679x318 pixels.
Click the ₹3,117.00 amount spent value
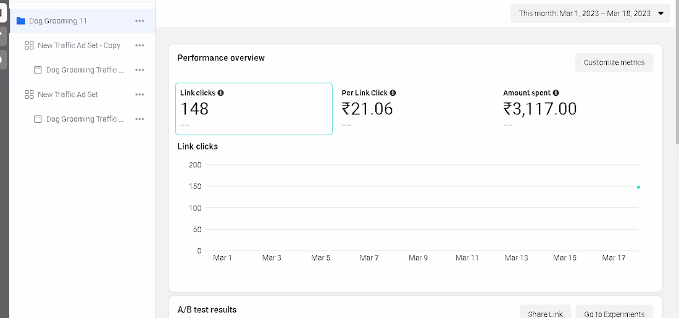coord(540,109)
